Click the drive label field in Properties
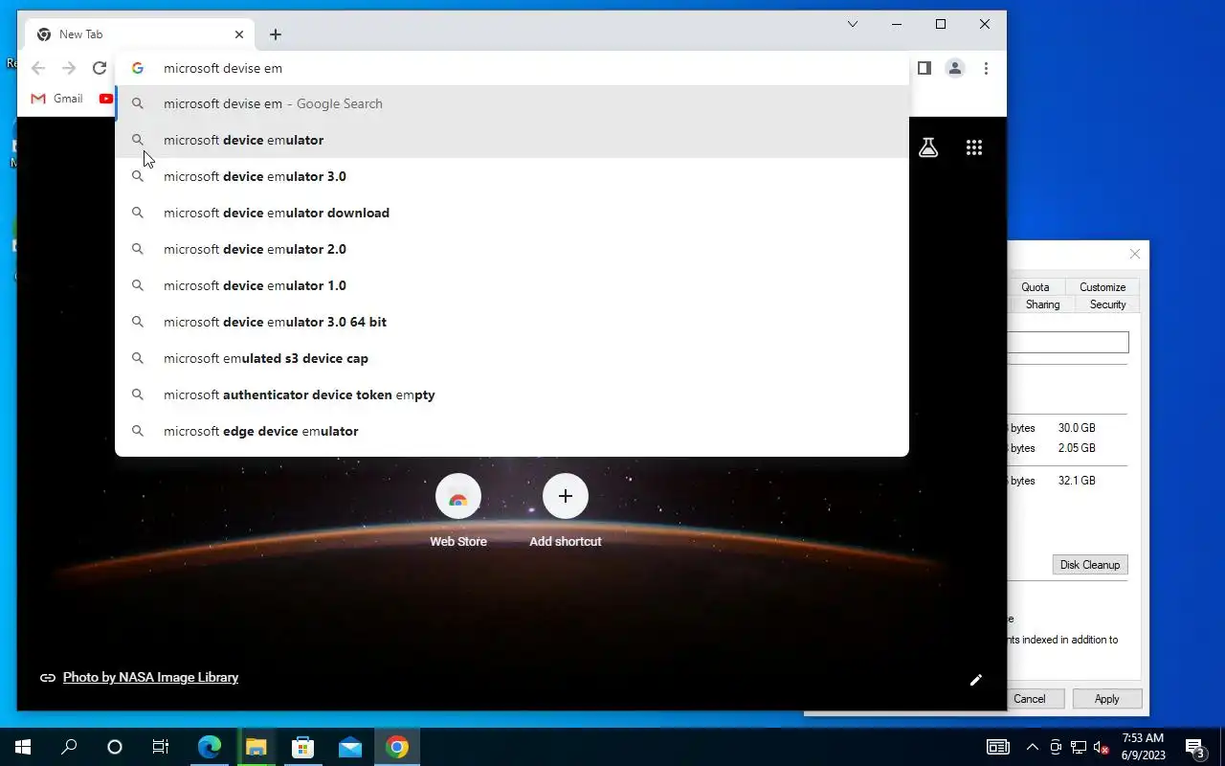Screen dimensions: 1225x766 click(x=1068, y=342)
